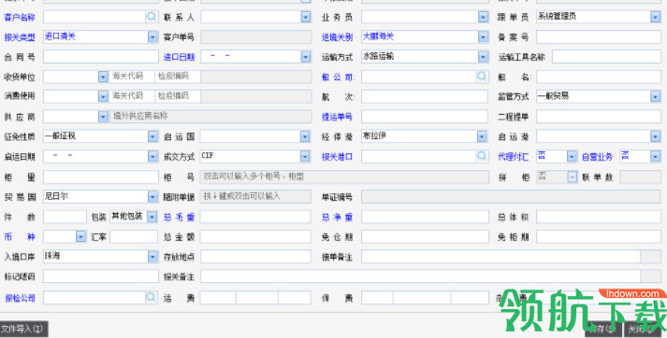Click the 免仓期 input field
This screenshot has width=667, height=338.
pos(425,236)
